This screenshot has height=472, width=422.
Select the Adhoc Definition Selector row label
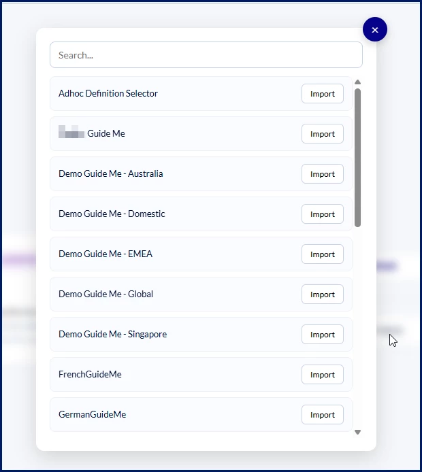(108, 93)
